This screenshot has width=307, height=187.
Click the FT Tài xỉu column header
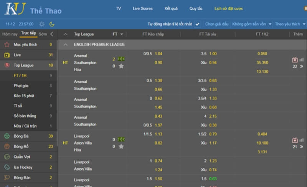[208, 34]
